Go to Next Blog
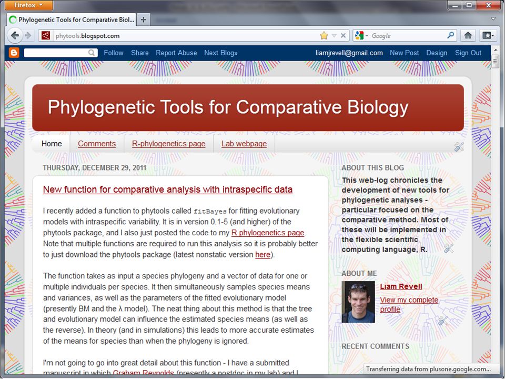Viewport: 505px width, 379px height. [220, 53]
